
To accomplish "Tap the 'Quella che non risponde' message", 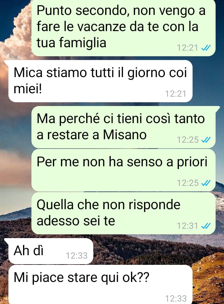I will coord(124,213).
